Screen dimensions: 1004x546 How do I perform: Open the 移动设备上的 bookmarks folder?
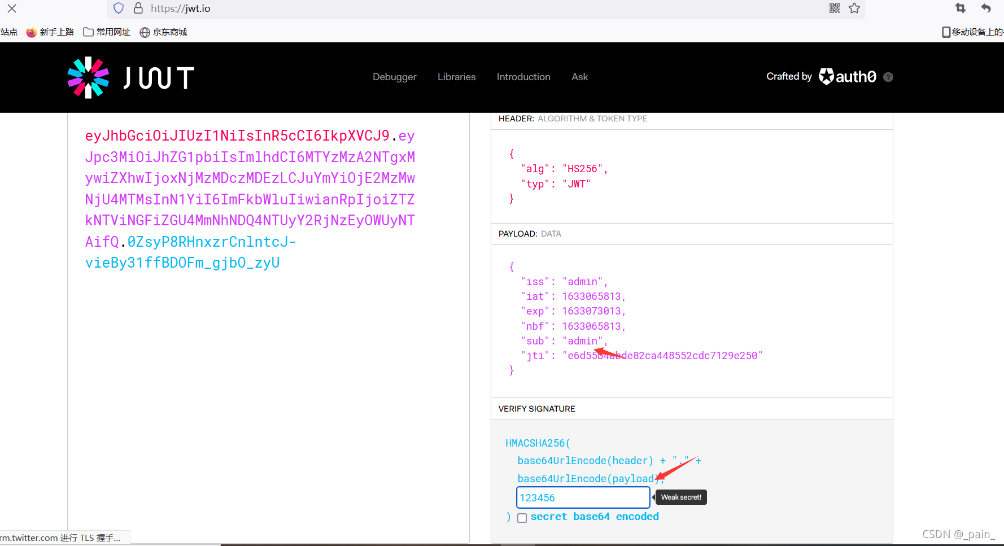[x=972, y=32]
